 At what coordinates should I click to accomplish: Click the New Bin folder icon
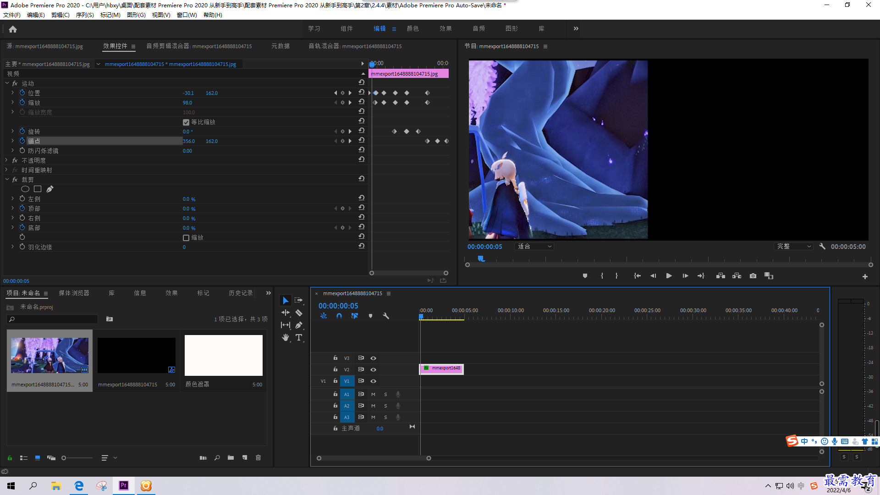tap(231, 457)
